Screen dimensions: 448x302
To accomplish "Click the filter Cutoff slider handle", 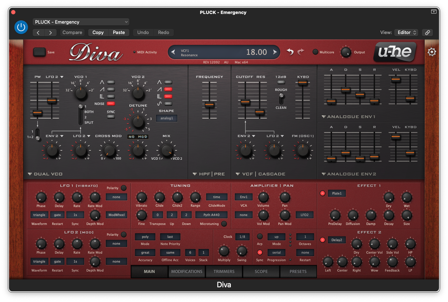I will [245, 102].
